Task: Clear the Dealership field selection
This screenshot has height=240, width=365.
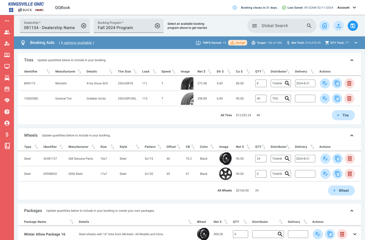Action: tap(84, 26)
